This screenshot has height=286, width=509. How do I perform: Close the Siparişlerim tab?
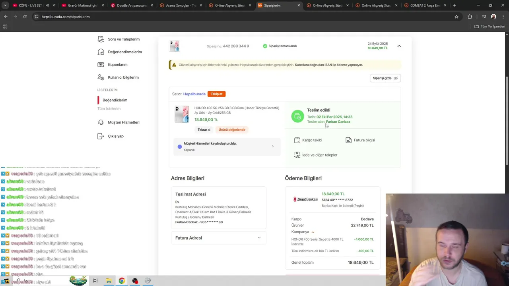pyautogui.click(x=299, y=6)
